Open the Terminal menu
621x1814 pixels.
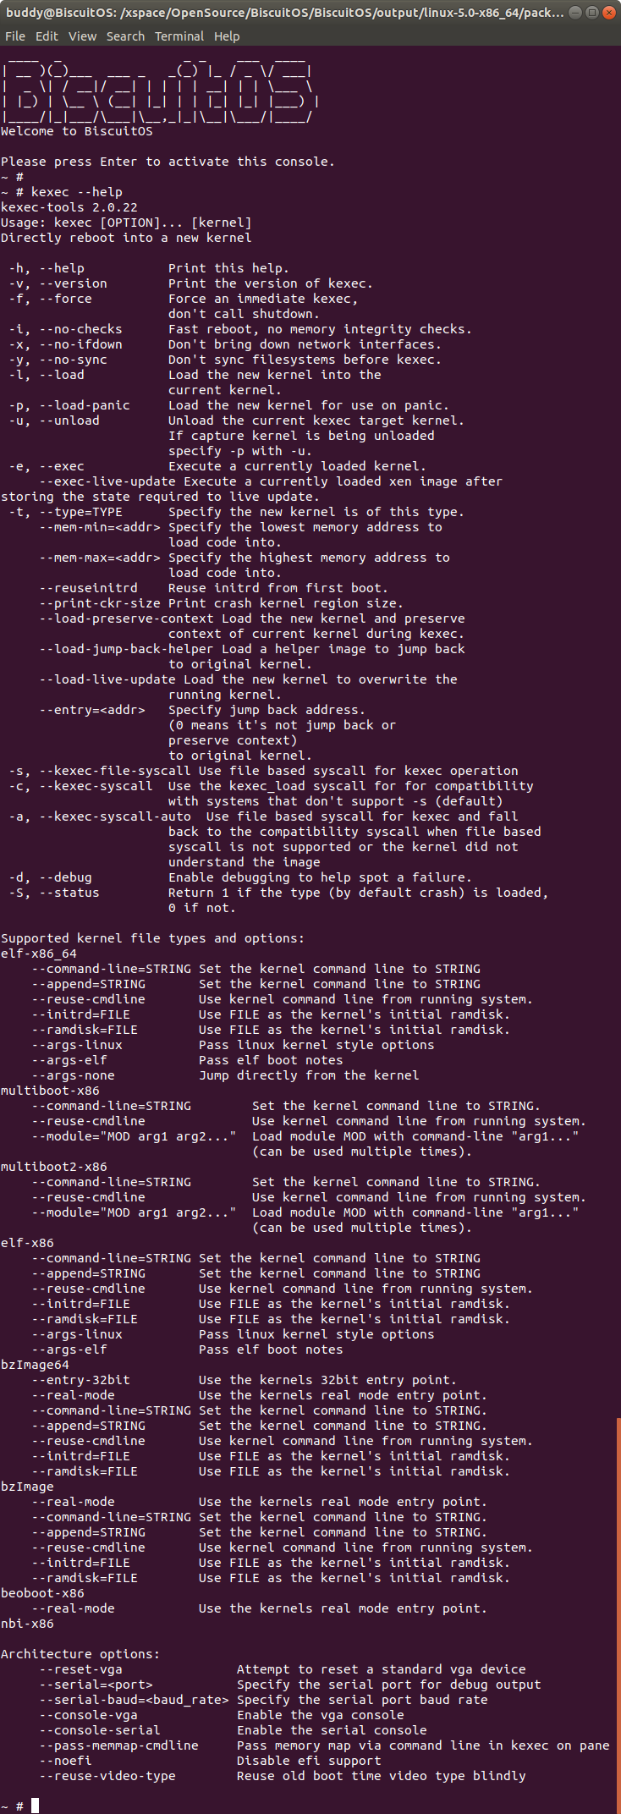(x=179, y=36)
